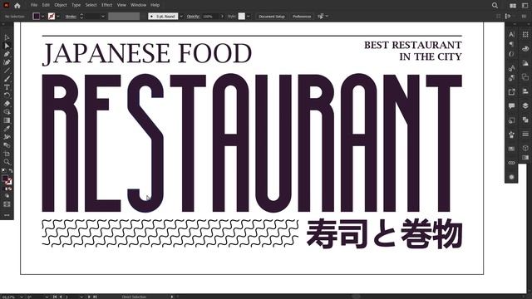Select the Rotate tool
The image size is (532, 299).
pyautogui.click(x=7, y=96)
